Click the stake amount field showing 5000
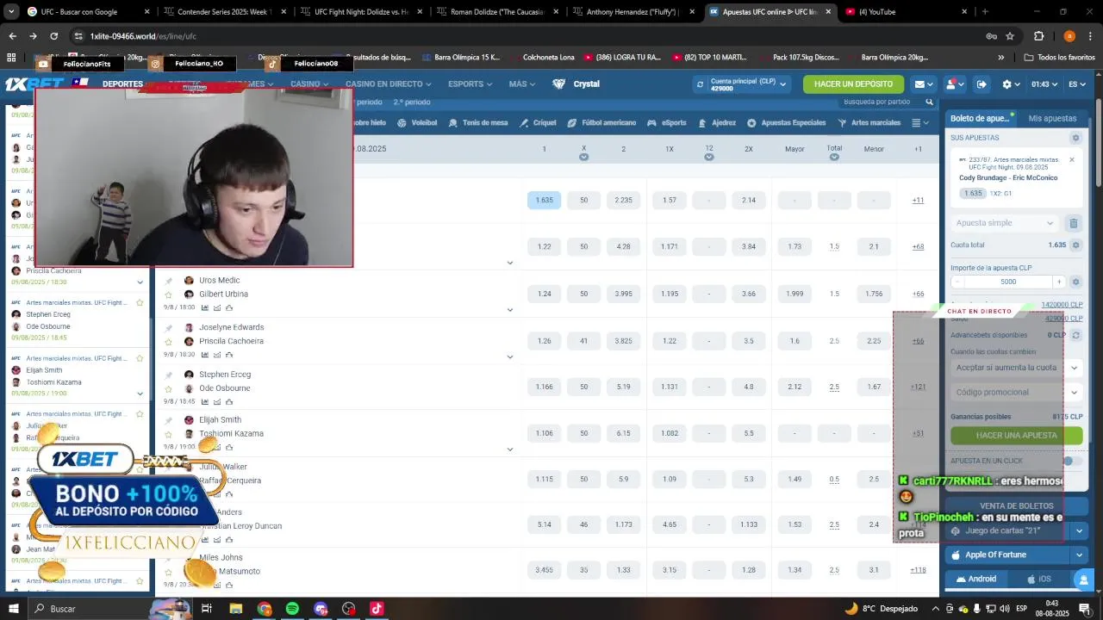1103x620 pixels. tap(1008, 282)
